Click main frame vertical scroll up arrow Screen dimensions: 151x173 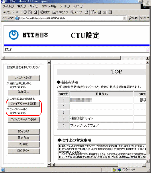click(x=148, y=62)
